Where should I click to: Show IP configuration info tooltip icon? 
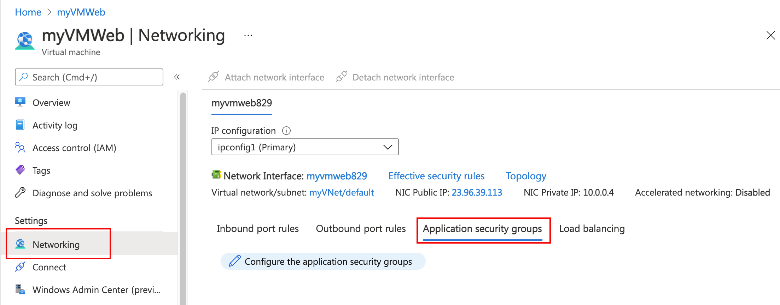[286, 131]
